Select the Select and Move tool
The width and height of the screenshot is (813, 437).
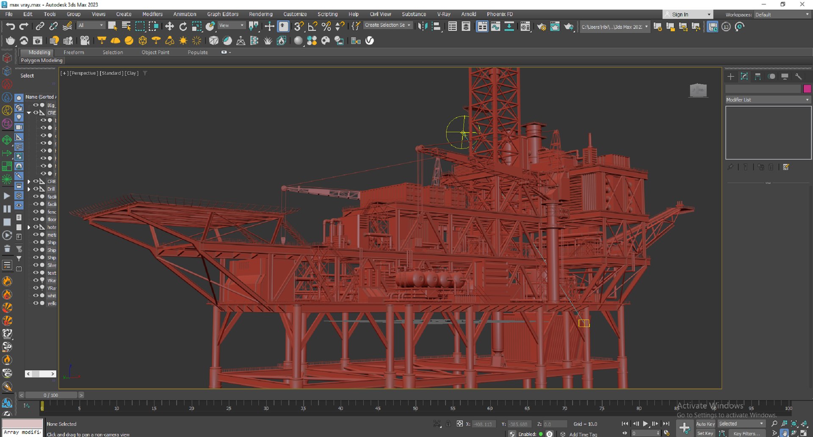pyautogui.click(x=169, y=26)
